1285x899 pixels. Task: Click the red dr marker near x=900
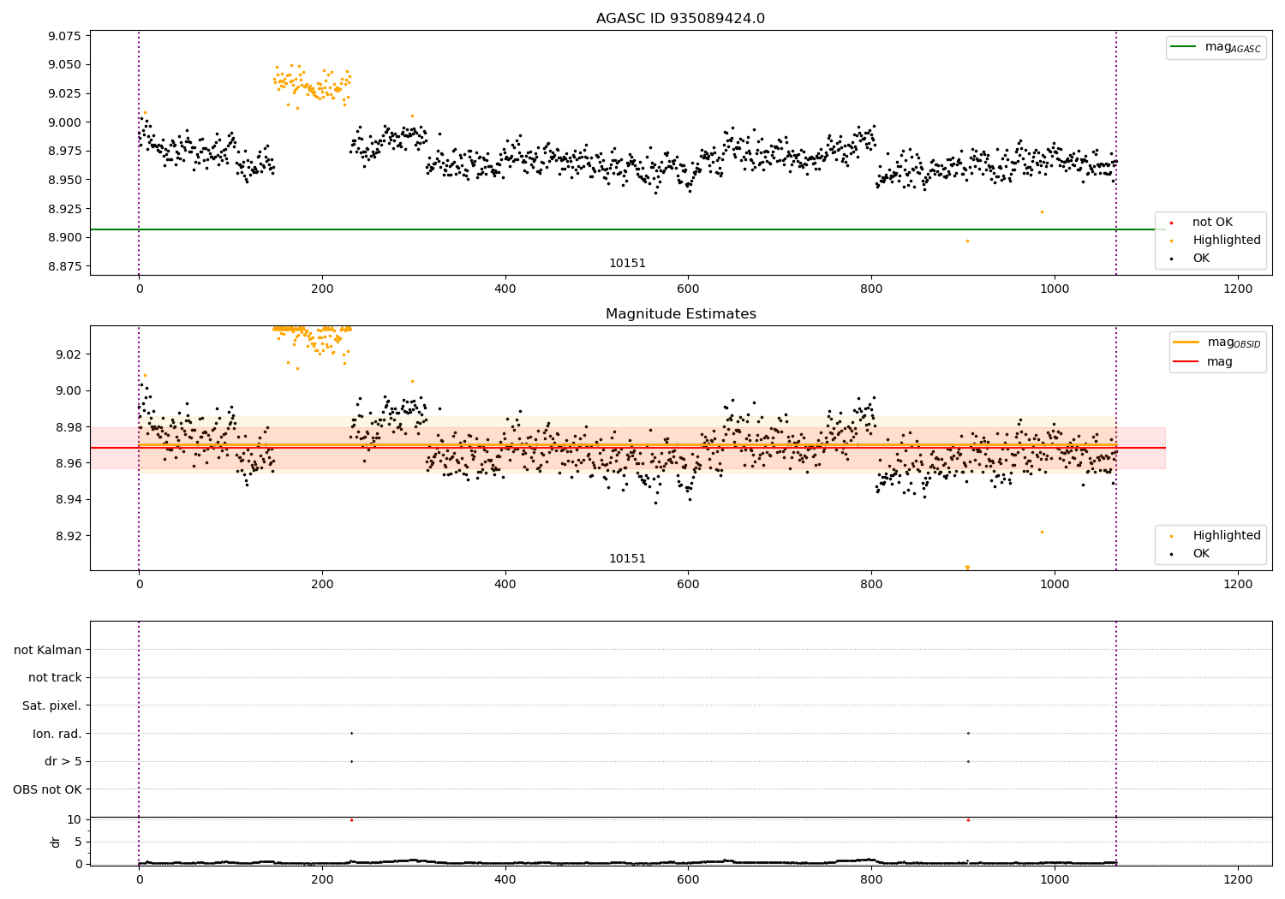point(968,819)
